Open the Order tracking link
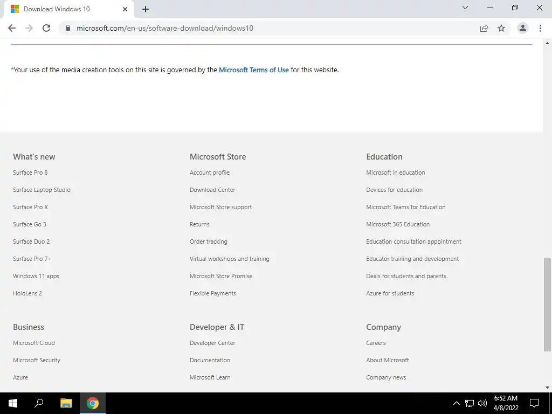The image size is (552, 414). tap(209, 241)
